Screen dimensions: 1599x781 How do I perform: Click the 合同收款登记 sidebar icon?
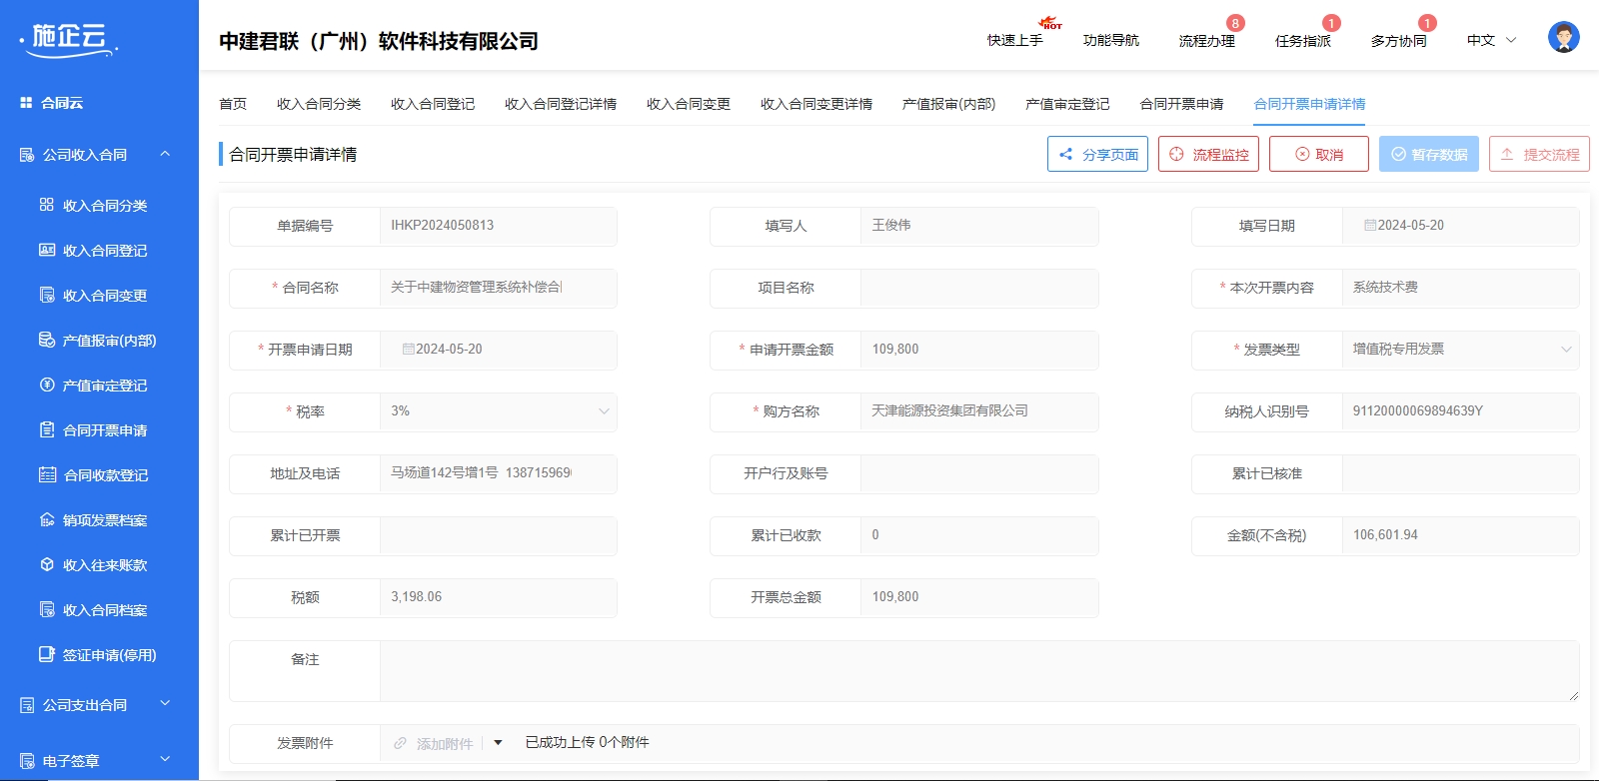tap(47, 474)
